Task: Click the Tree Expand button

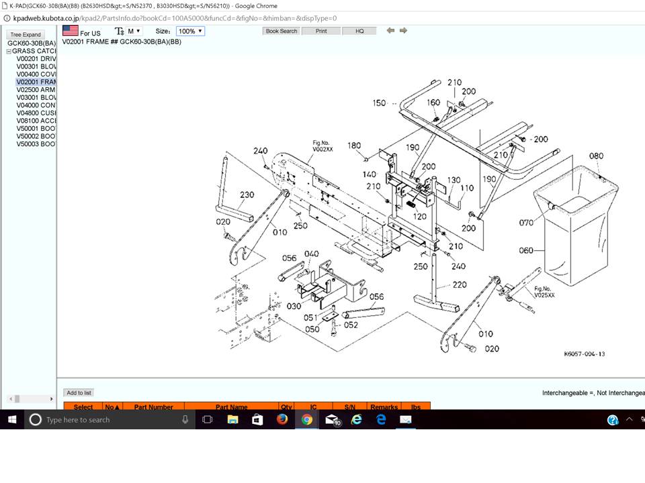Action: 26,34
